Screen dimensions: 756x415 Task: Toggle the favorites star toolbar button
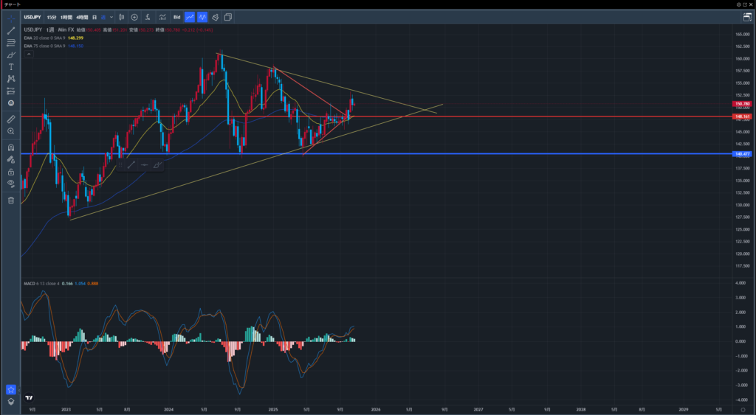pyautogui.click(x=11, y=389)
